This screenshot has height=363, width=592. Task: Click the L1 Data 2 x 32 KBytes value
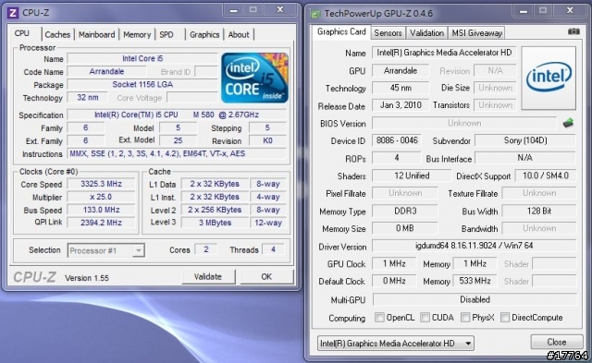coord(215,184)
